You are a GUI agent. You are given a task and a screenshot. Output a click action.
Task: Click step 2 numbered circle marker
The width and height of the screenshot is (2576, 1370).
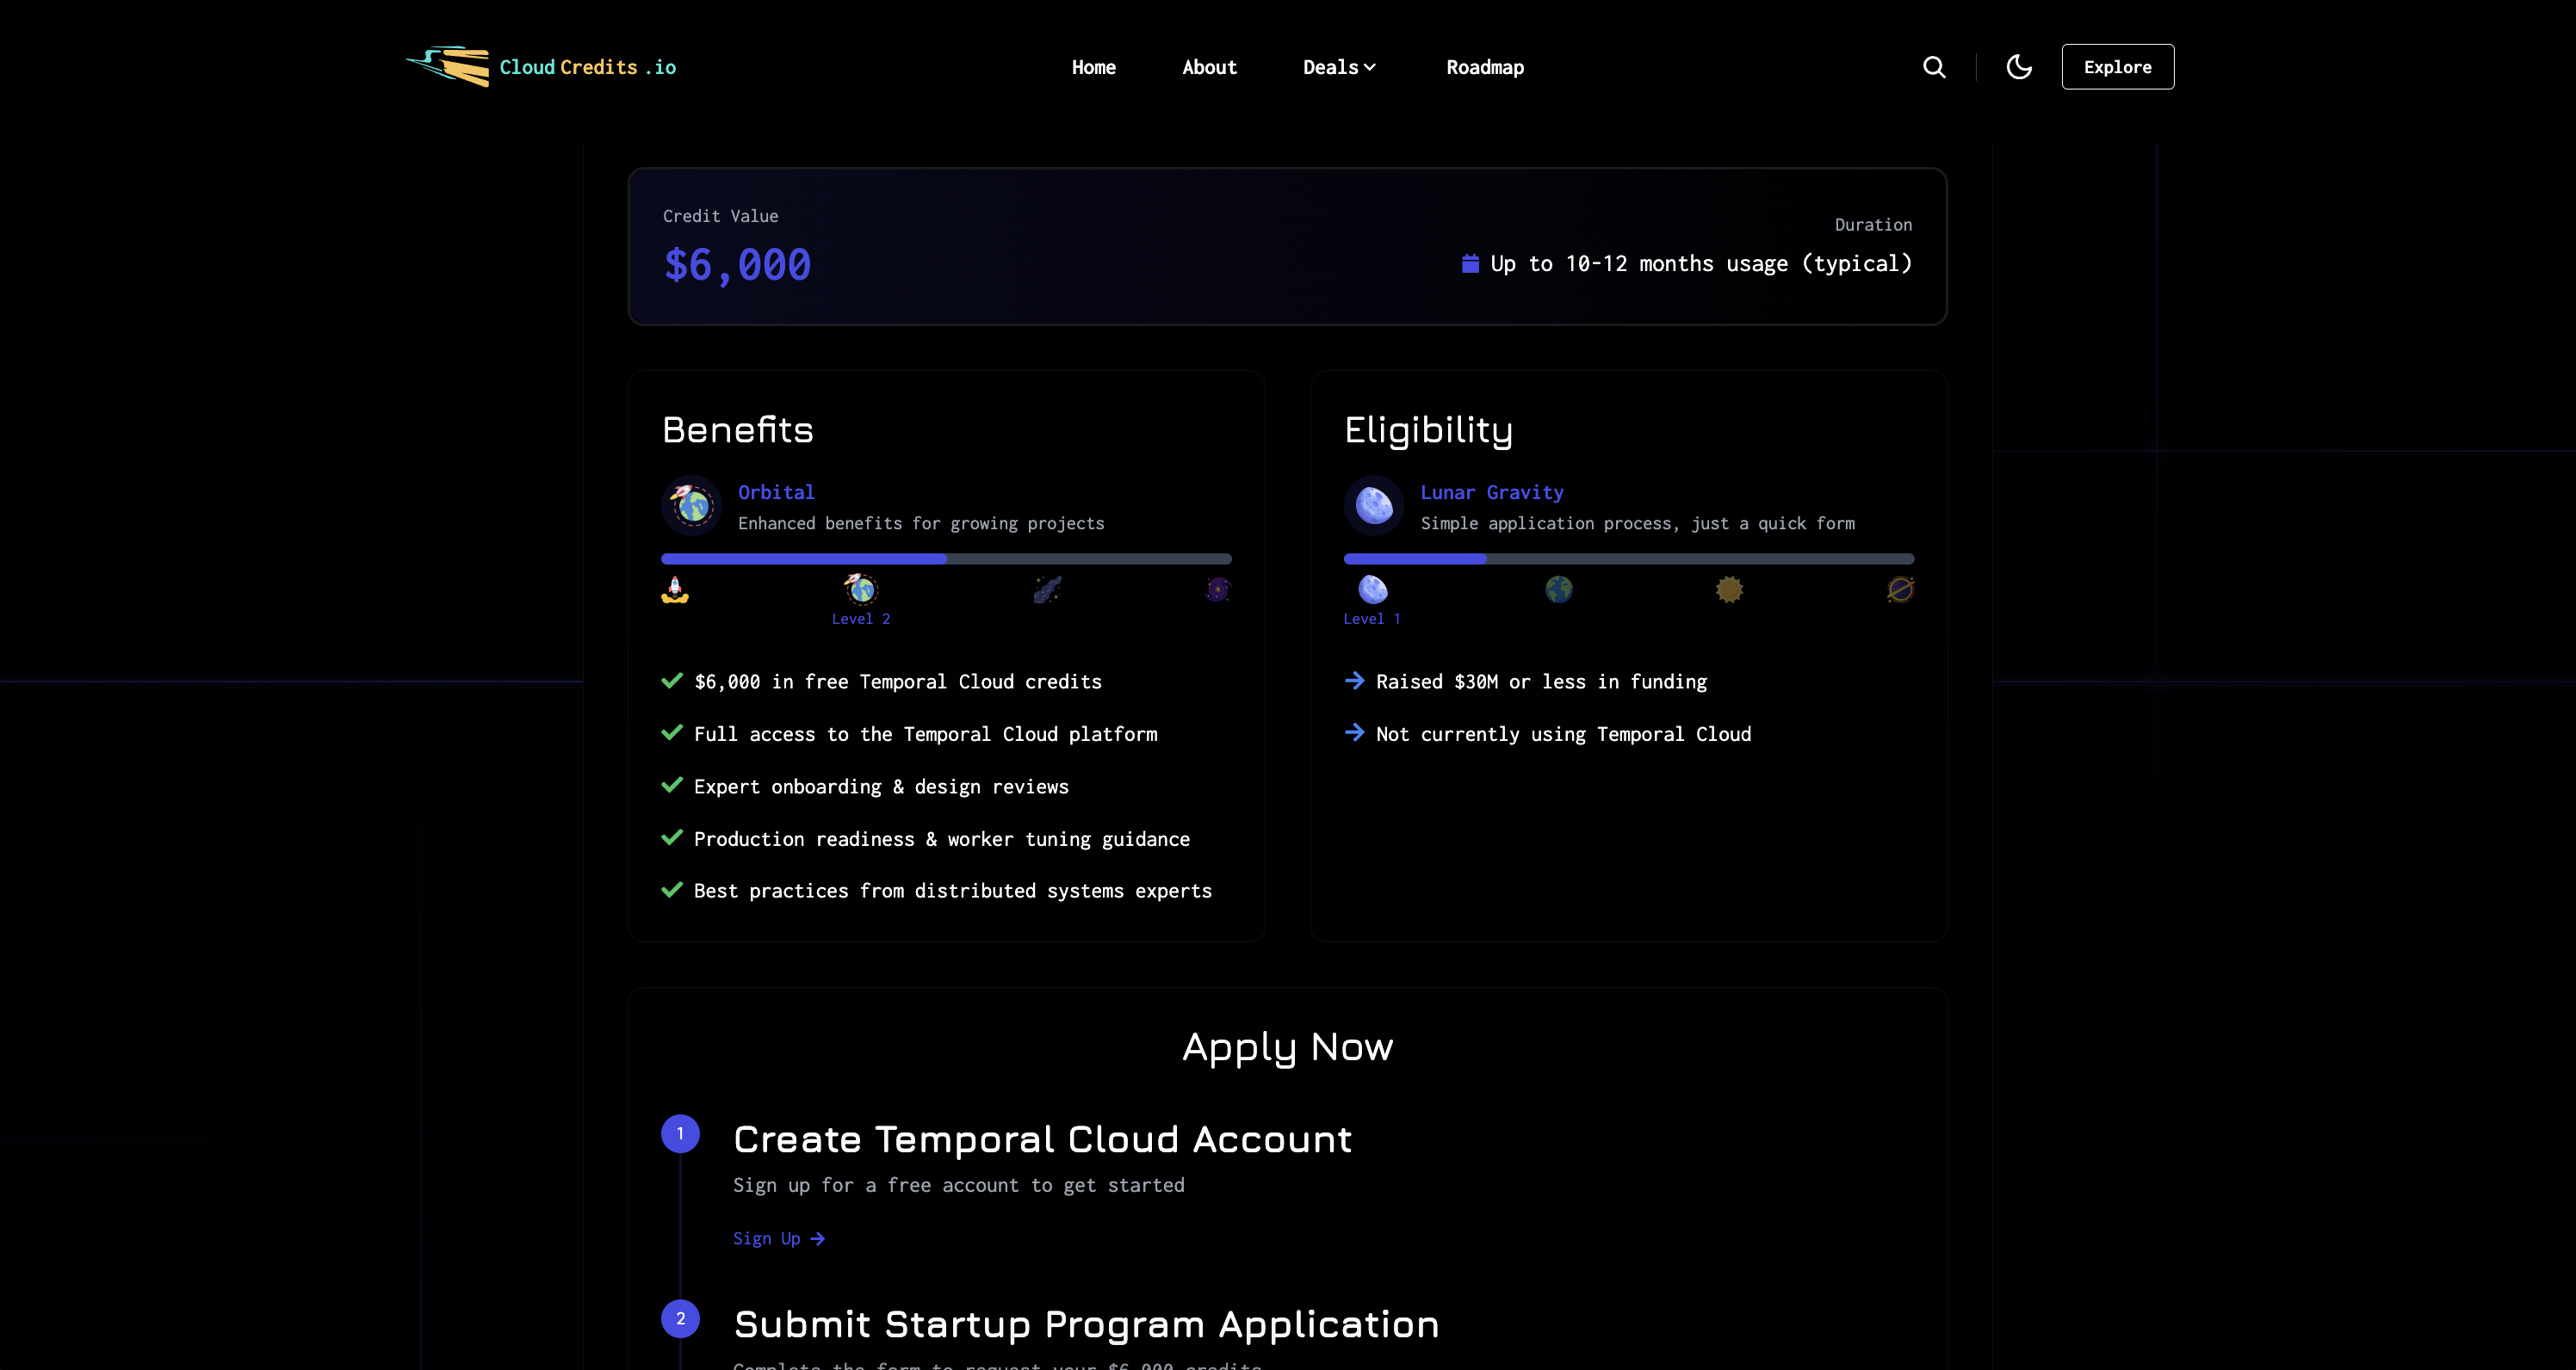(680, 1318)
